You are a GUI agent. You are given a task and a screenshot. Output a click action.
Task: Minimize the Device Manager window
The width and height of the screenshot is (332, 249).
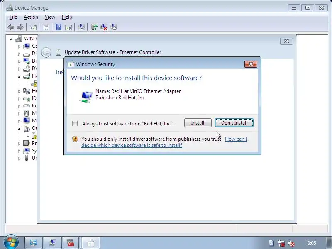pos(294,8)
